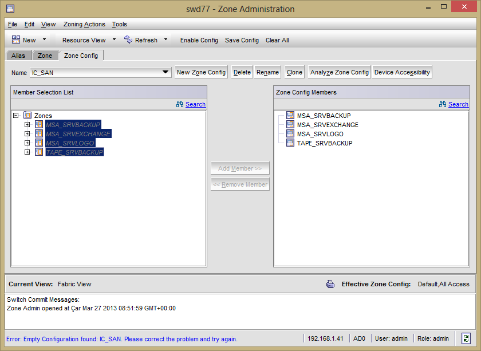Click the TAPE_SRVBACKUP icon in Zone Config Members
The width and height of the screenshot is (481, 351).
(x=290, y=143)
